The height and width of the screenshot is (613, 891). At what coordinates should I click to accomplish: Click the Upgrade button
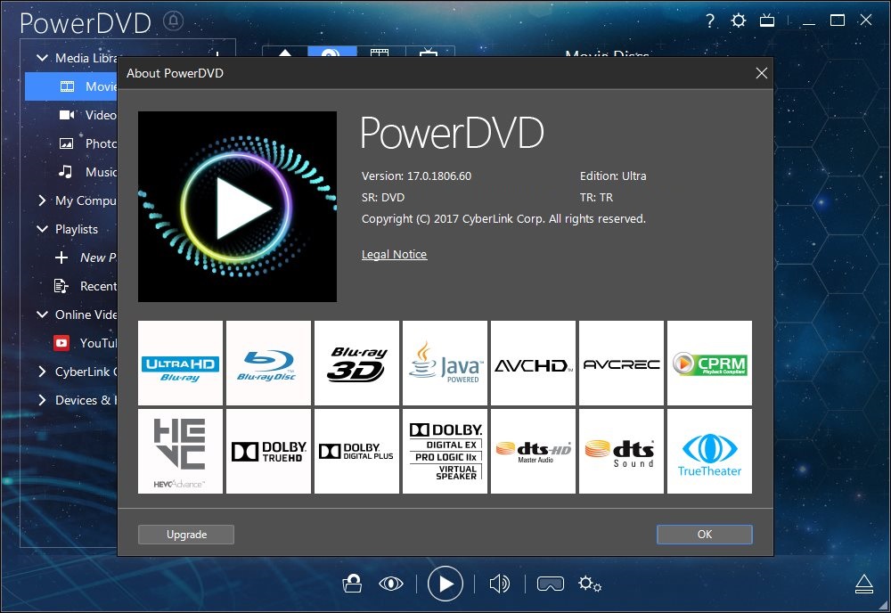pyautogui.click(x=186, y=535)
